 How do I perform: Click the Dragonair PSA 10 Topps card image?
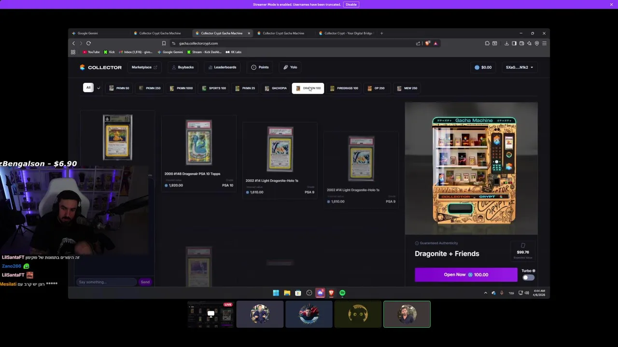(199, 143)
